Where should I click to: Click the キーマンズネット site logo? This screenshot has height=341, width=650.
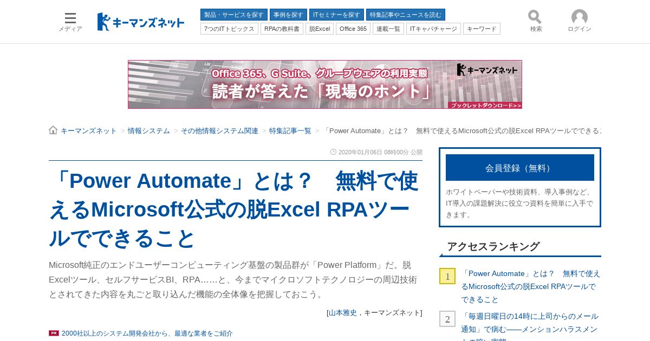[x=141, y=22]
